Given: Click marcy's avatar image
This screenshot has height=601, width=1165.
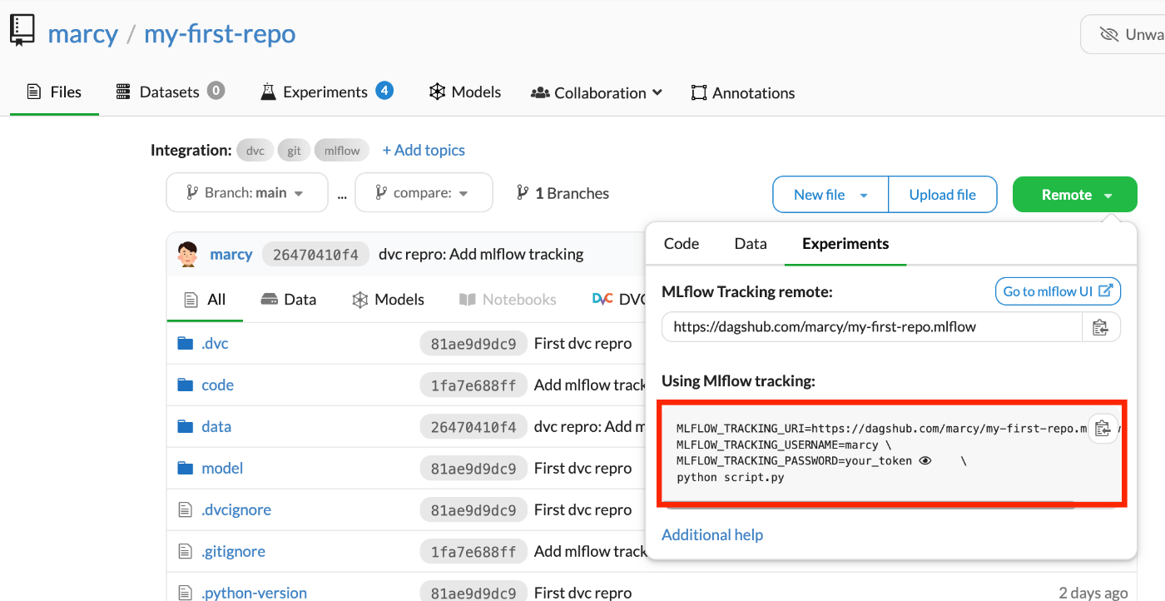Looking at the screenshot, I should [188, 254].
